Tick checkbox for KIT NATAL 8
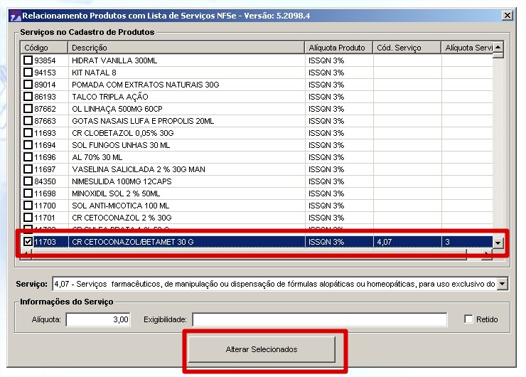The image size is (526, 377). pos(28,73)
